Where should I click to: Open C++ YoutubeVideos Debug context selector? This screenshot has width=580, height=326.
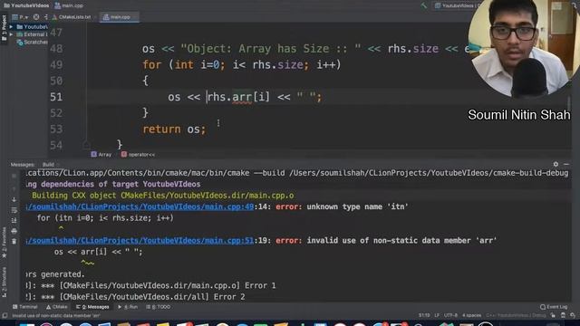point(516,315)
